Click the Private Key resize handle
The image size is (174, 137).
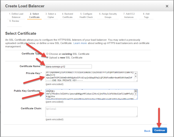(x=137, y=81)
